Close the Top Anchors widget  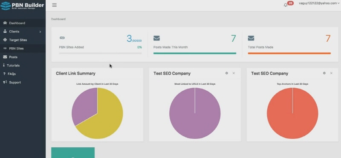coord(332,73)
